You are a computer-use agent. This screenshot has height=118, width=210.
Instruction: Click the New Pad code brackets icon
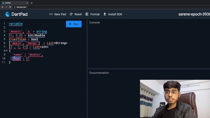point(51,14)
